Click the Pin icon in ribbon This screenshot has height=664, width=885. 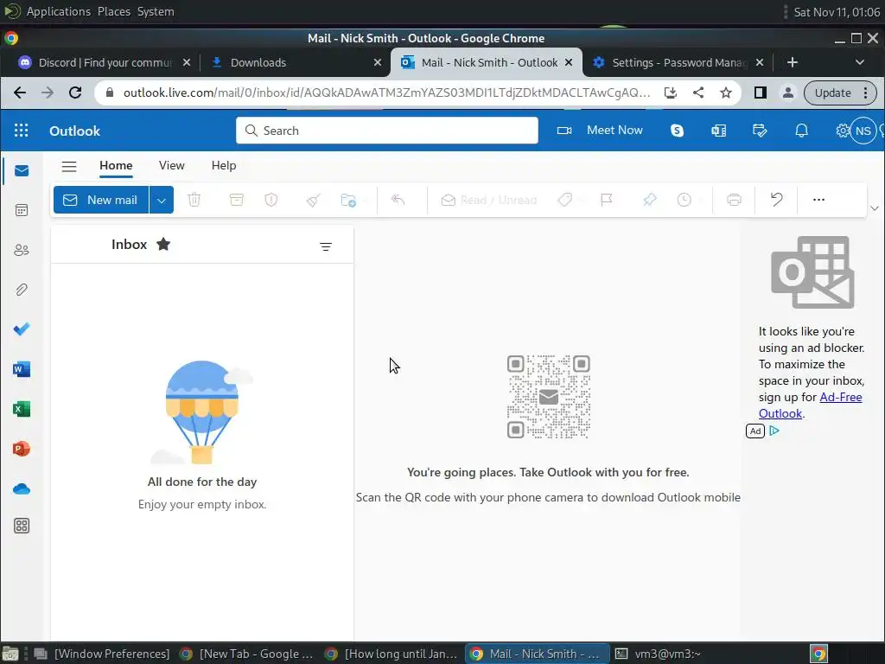pyautogui.click(x=650, y=200)
